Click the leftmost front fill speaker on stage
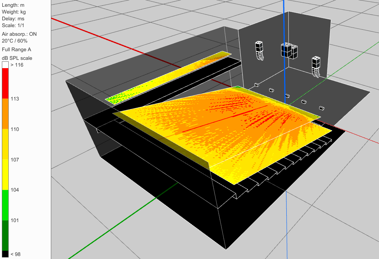This screenshot has height=259, width=379. [256, 85]
